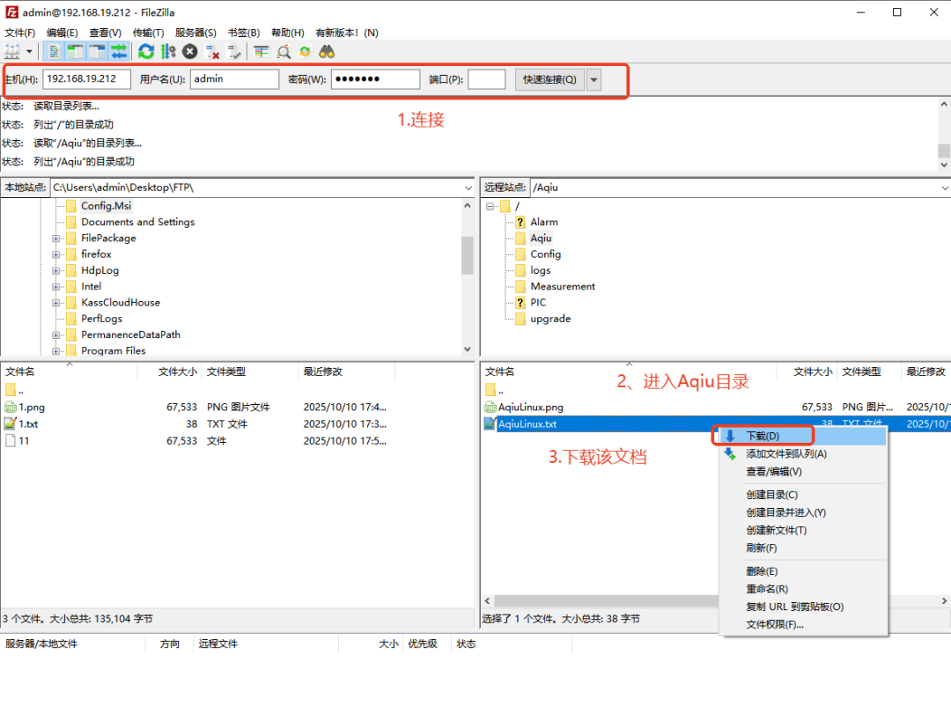The height and width of the screenshot is (706, 951).
Task: Cancel current operation with X icon
Action: [x=189, y=52]
